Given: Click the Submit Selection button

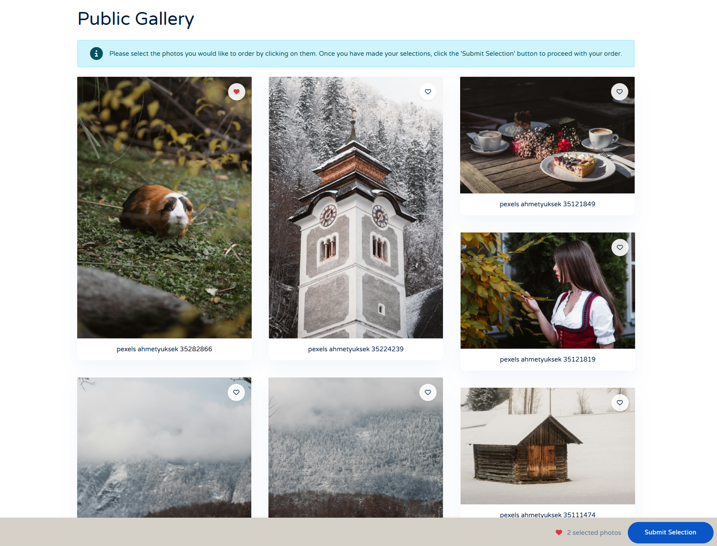Looking at the screenshot, I should (670, 532).
